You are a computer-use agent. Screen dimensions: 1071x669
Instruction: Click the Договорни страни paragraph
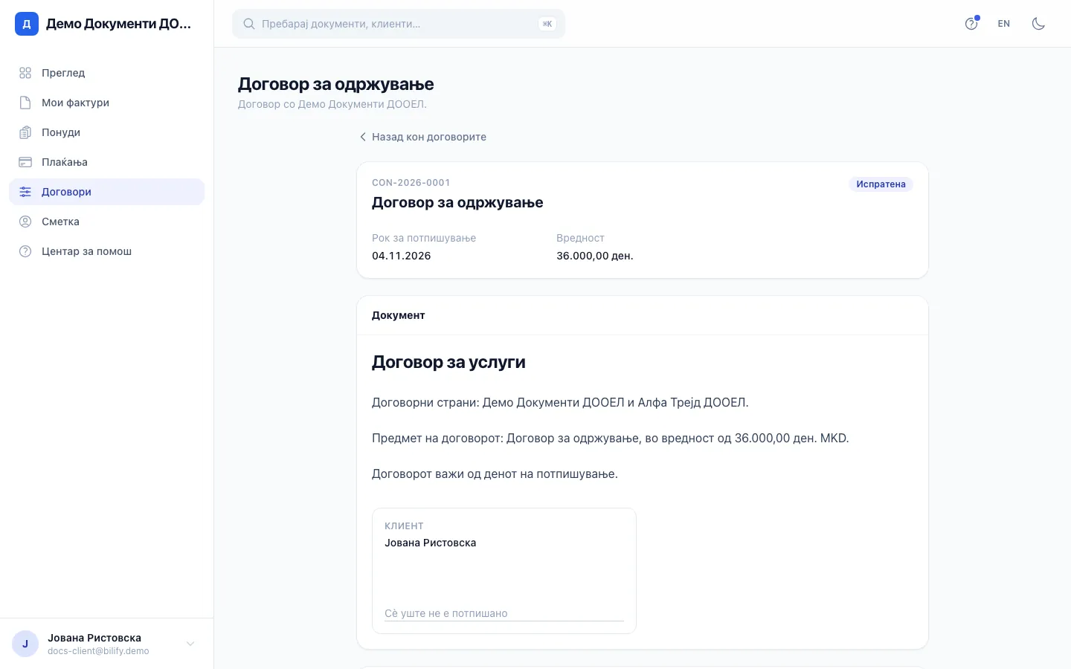(x=560, y=403)
